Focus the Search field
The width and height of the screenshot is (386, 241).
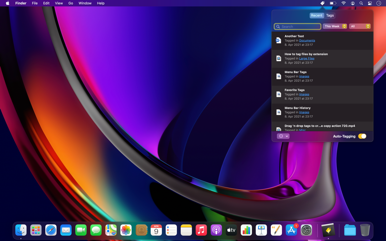pyautogui.click(x=300, y=27)
